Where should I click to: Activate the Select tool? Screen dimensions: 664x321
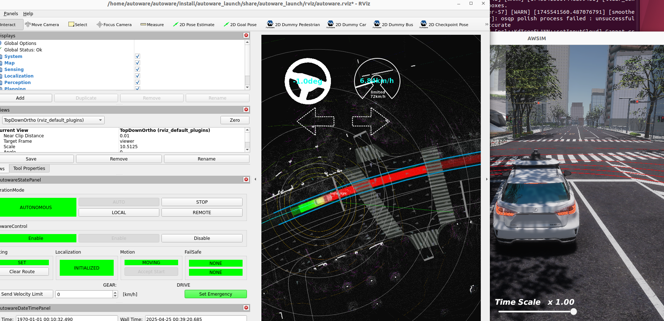point(78,25)
